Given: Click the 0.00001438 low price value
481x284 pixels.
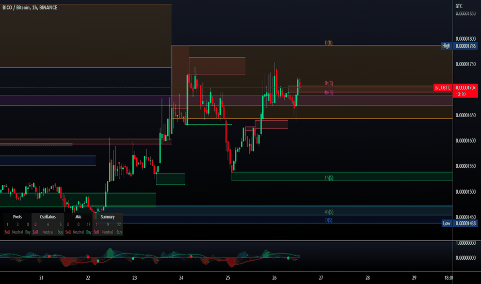Looking at the screenshot, I should (466, 223).
